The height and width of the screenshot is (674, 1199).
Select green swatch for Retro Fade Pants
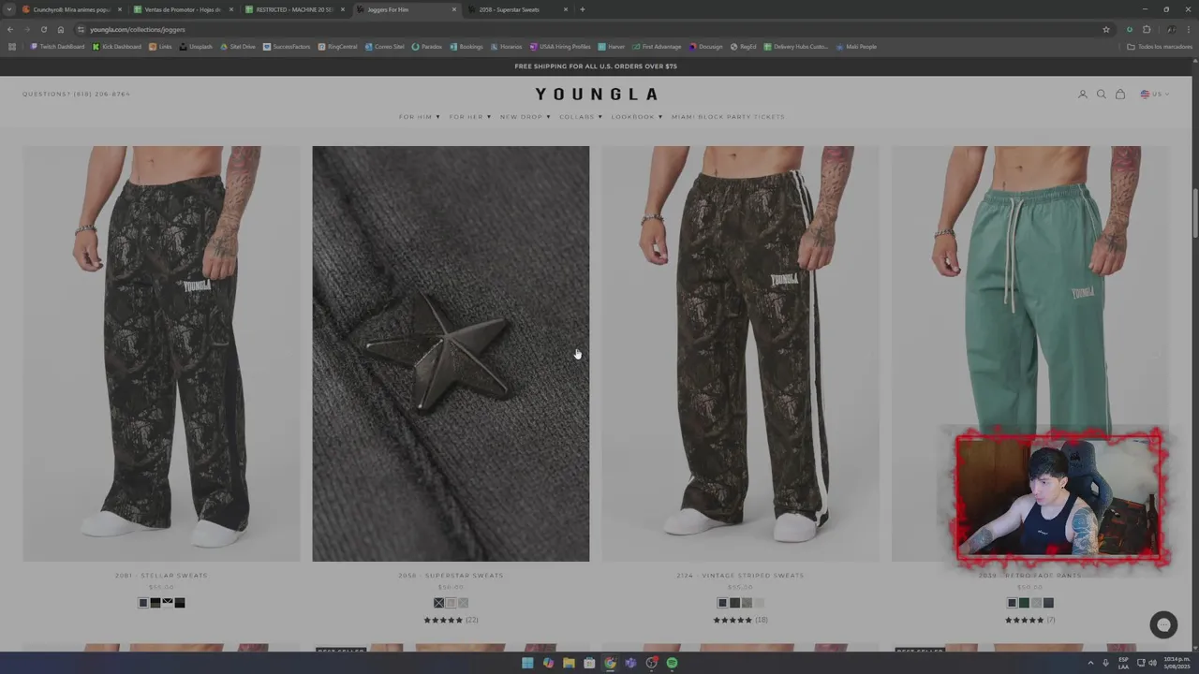pyautogui.click(x=1024, y=603)
